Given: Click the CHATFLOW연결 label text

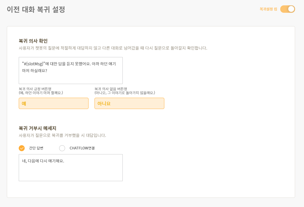Looking at the screenshot, I should pos(82,148).
